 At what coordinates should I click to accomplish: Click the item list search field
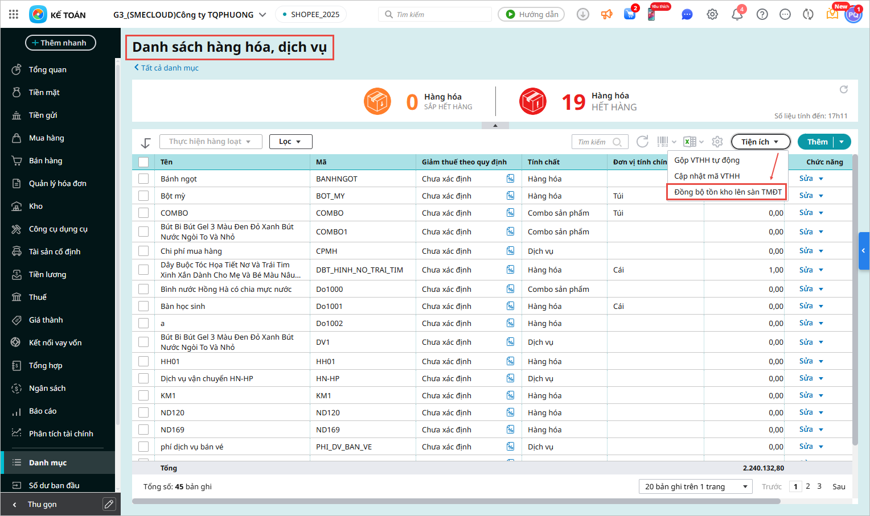[x=594, y=142]
